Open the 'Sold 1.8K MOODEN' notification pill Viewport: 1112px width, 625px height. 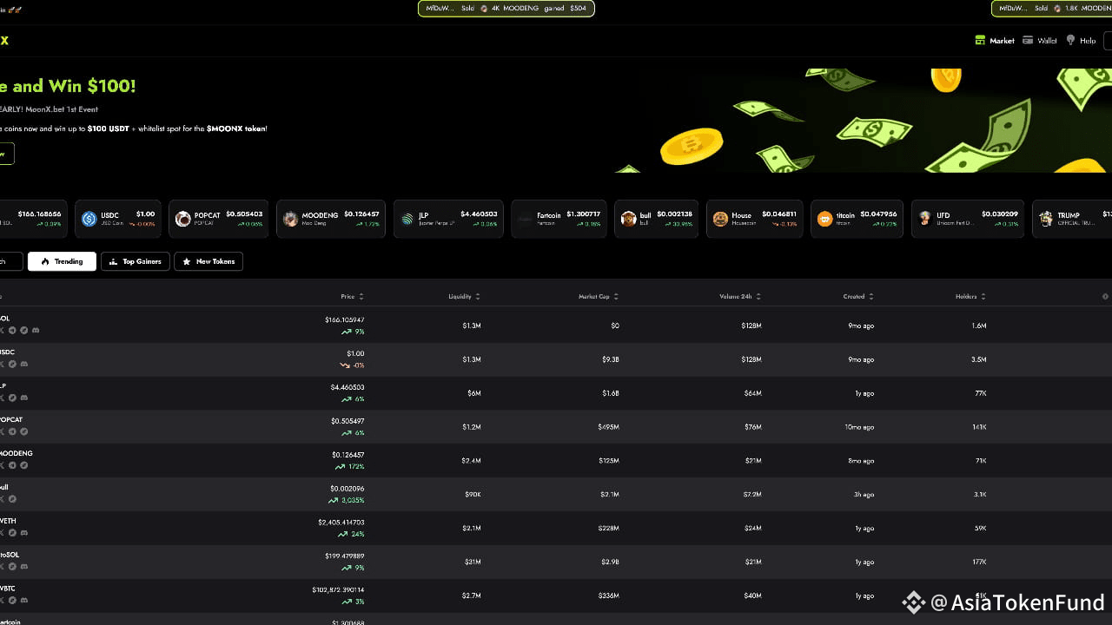coord(1052,9)
